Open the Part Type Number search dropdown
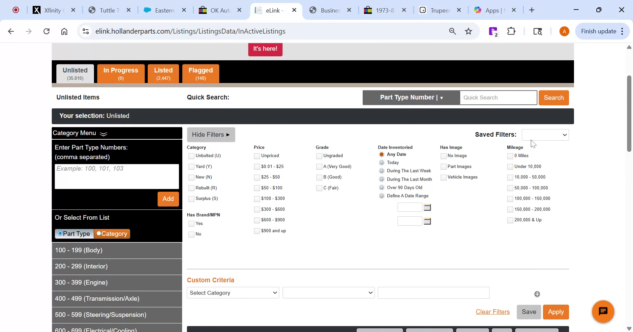Viewport: 633px width, 332px height. coord(411,97)
